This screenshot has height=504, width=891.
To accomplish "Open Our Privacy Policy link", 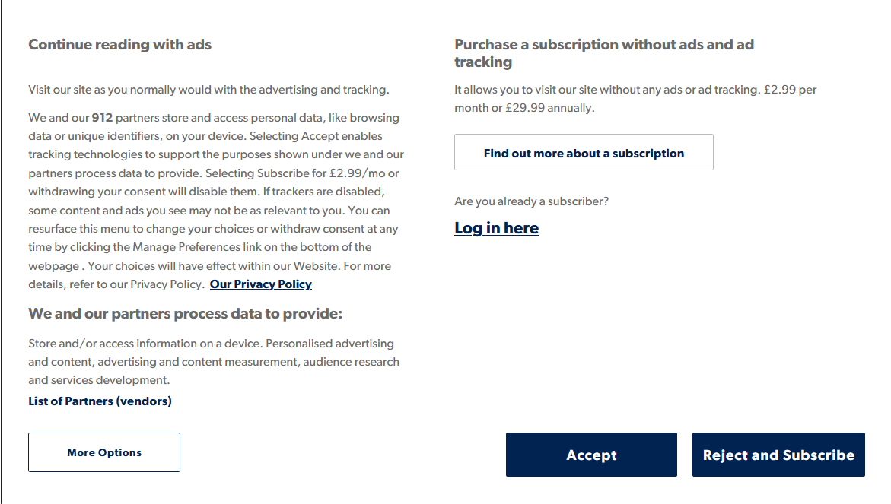I will click(260, 284).
